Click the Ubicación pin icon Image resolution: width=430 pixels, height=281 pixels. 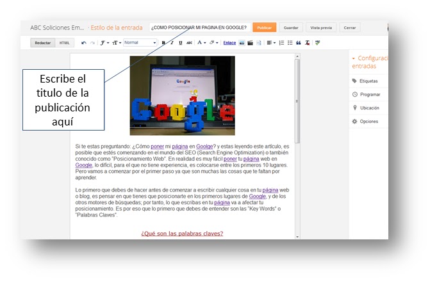[355, 108]
